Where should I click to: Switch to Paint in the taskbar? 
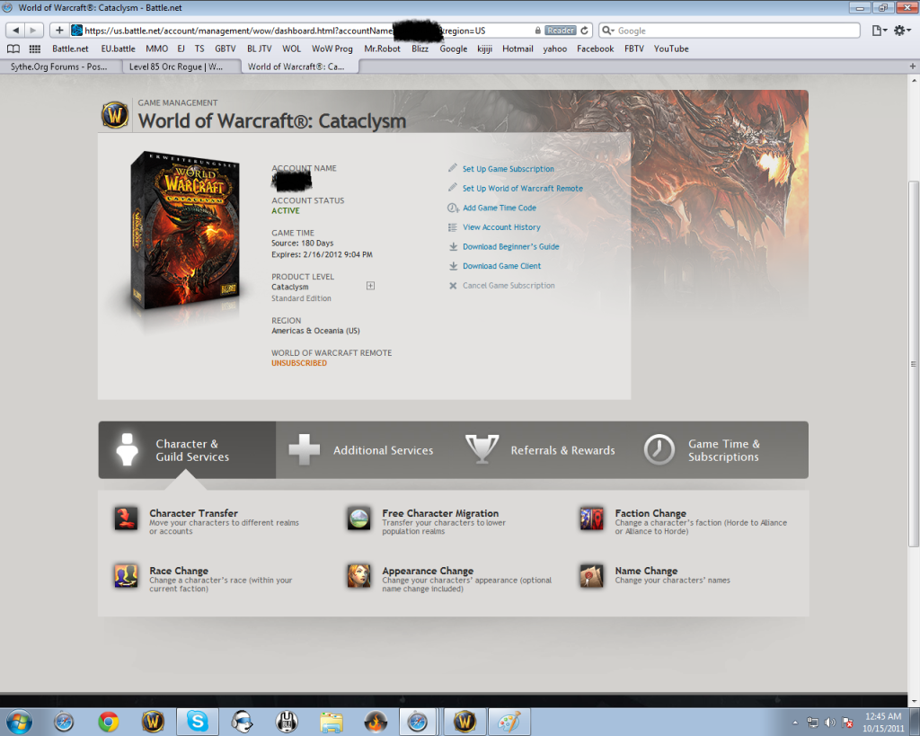coord(509,722)
